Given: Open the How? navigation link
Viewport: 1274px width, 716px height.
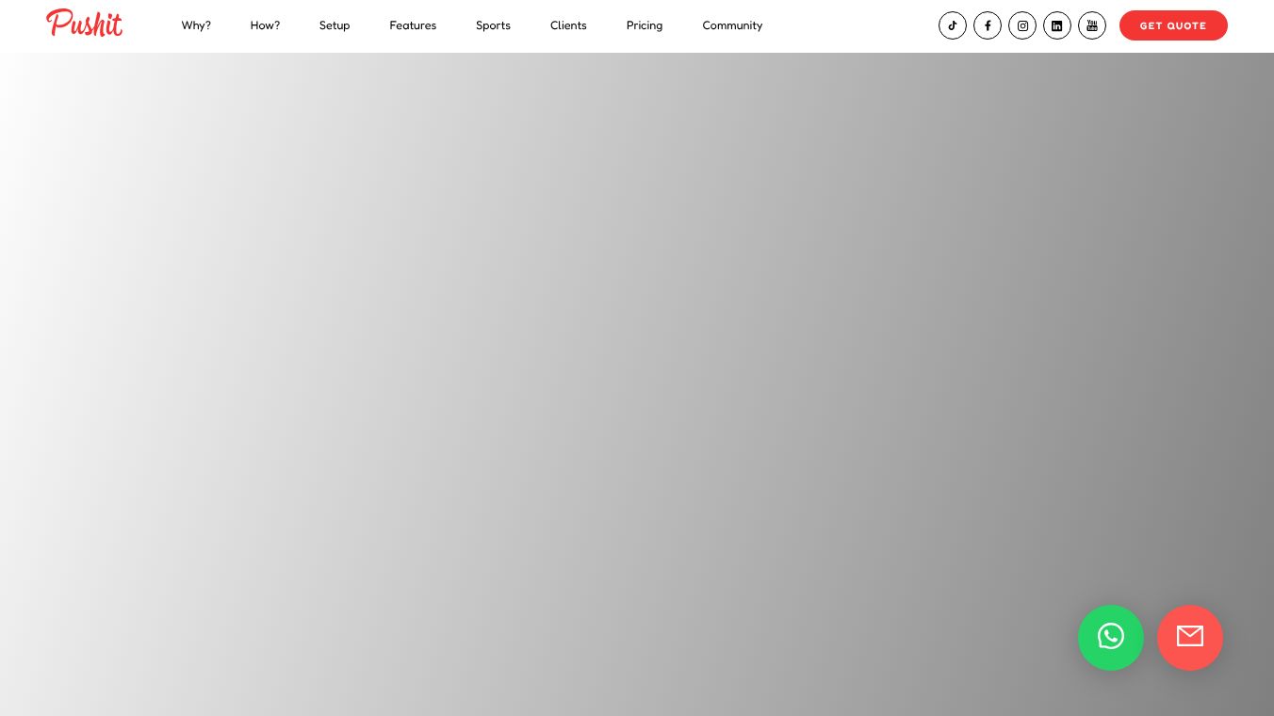Looking at the screenshot, I should (265, 25).
